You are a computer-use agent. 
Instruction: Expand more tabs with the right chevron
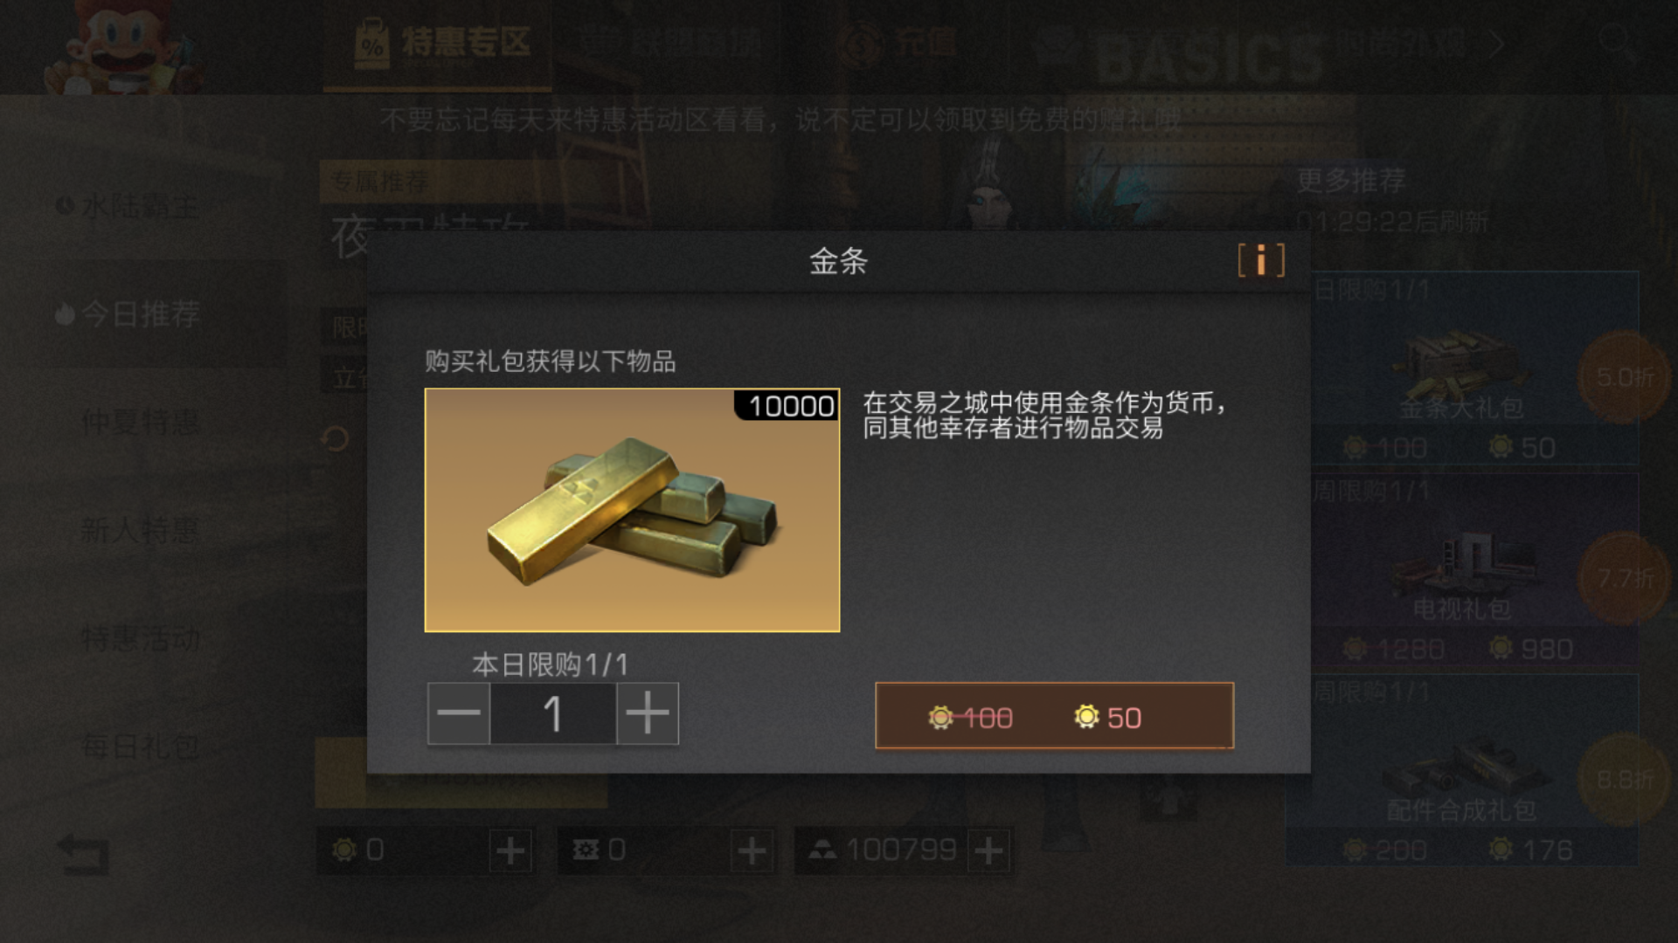click(x=1496, y=44)
